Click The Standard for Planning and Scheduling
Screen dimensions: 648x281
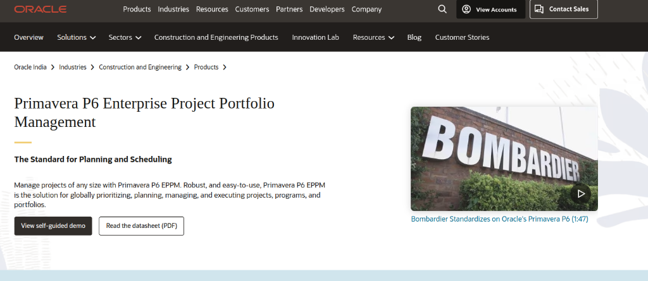(x=93, y=159)
